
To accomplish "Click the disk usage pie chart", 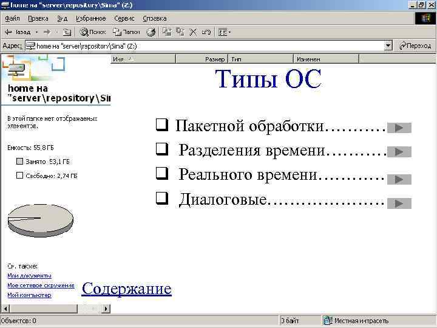I will 41,220.
